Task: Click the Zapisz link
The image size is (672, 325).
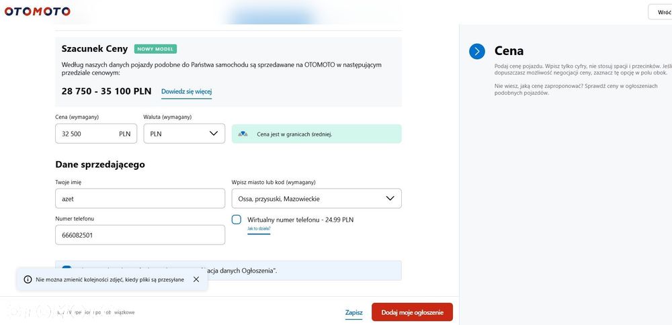Action: (354, 313)
